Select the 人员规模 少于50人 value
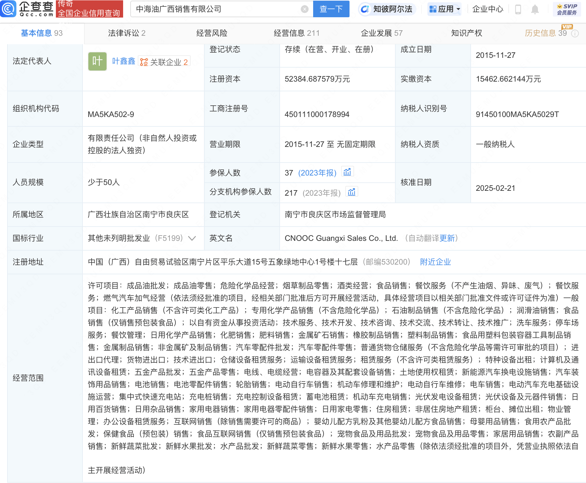 point(104,182)
